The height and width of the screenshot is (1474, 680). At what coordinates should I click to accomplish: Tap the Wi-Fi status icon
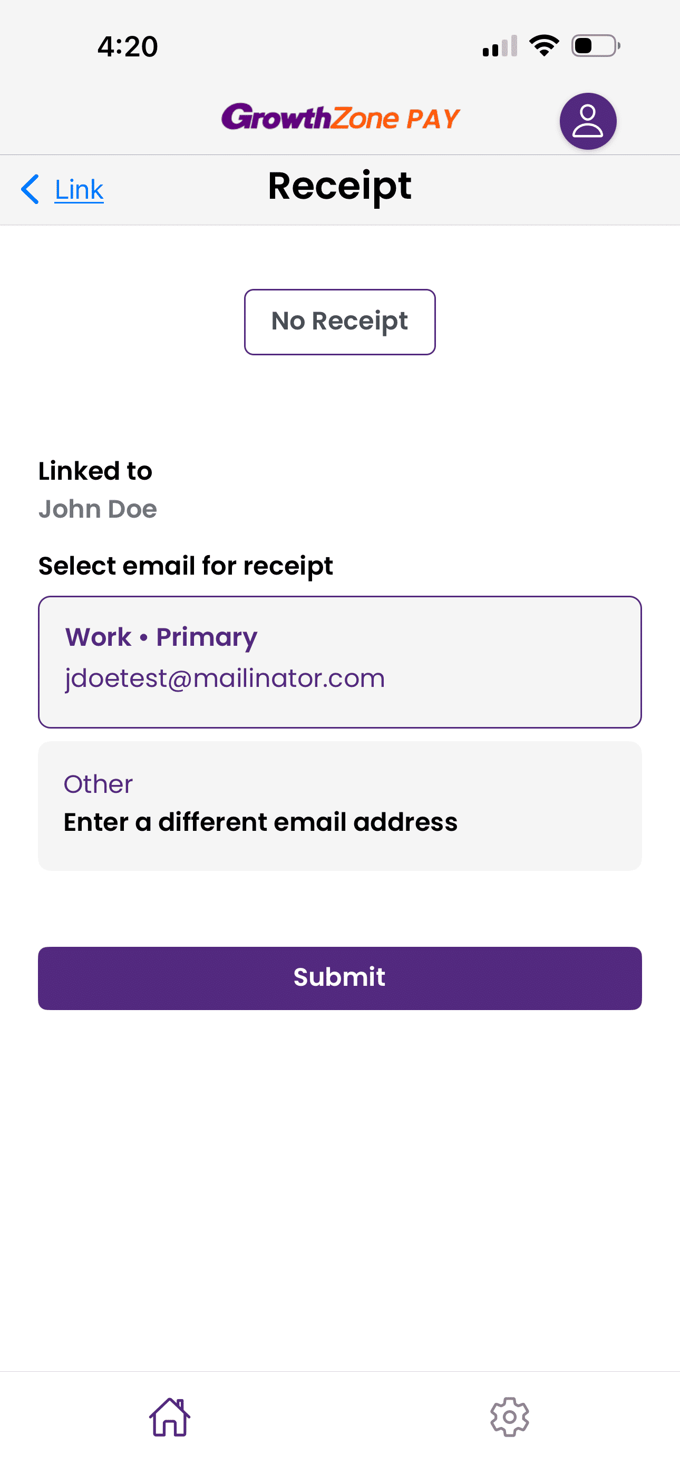click(544, 46)
